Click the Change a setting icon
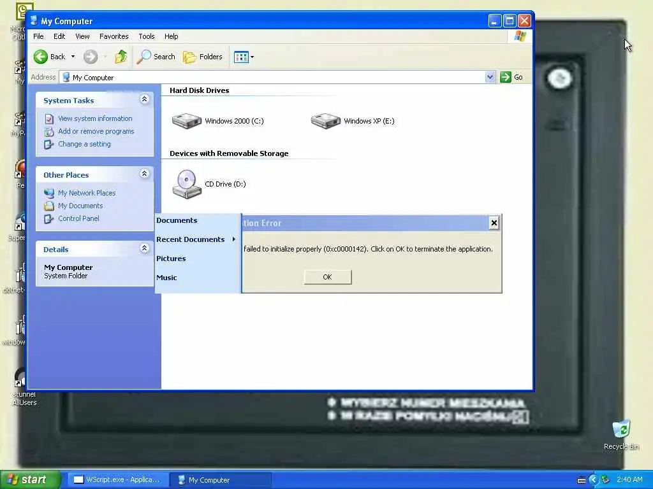This screenshot has height=489, width=653. pyautogui.click(x=48, y=145)
